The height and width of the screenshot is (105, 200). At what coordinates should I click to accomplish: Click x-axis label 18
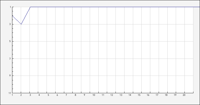pyautogui.click(x=166, y=95)
